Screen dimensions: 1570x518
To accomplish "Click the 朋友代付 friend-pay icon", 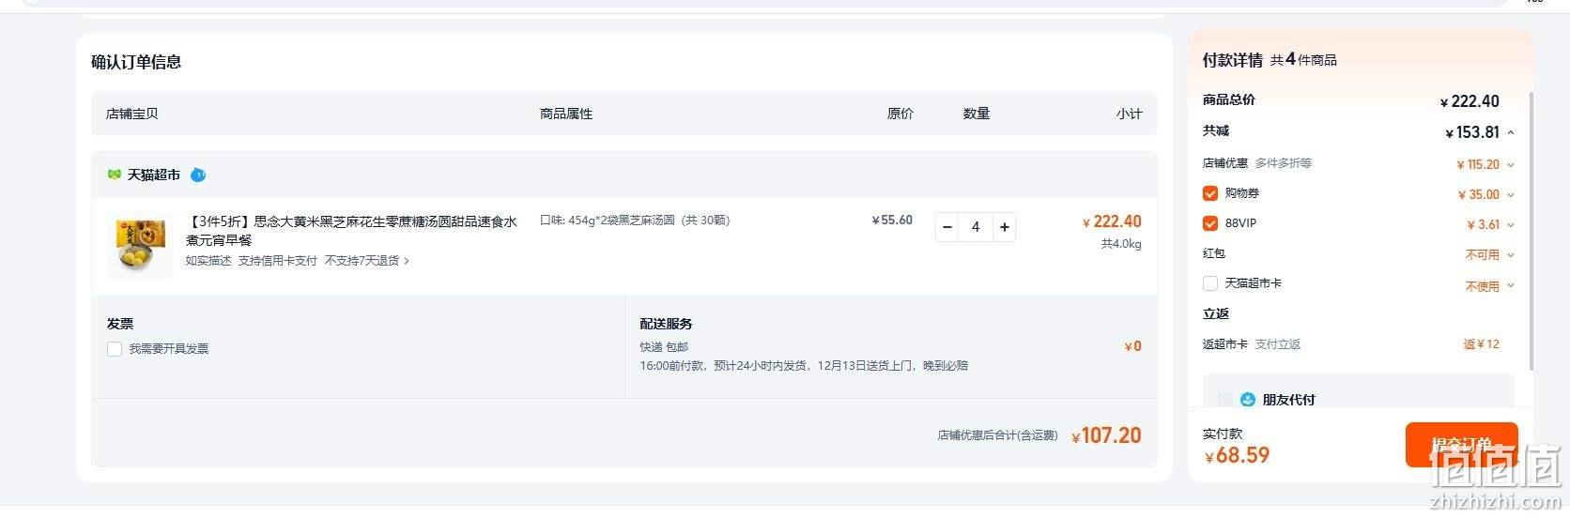I will pyautogui.click(x=1248, y=400).
